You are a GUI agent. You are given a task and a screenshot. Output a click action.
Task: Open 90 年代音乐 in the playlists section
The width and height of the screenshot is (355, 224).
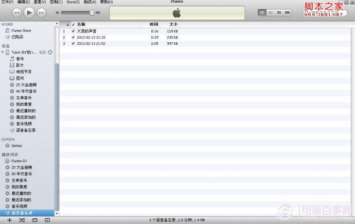tap(22, 174)
